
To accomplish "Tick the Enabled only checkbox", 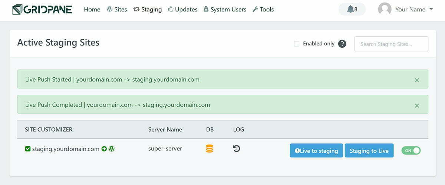I will pyautogui.click(x=297, y=44).
